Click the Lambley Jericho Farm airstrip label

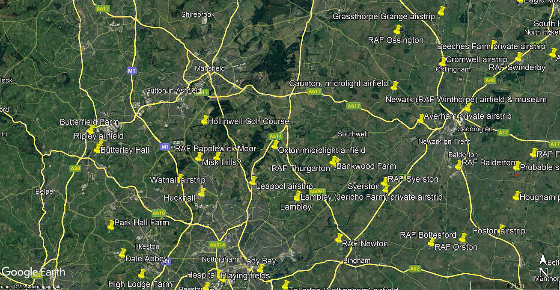point(371,197)
